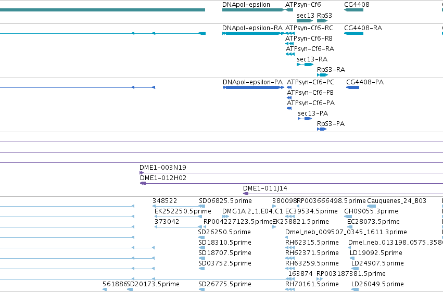The image size is (443, 292).
Task: Open EST EC28073.5prime
Action: coord(373,222)
